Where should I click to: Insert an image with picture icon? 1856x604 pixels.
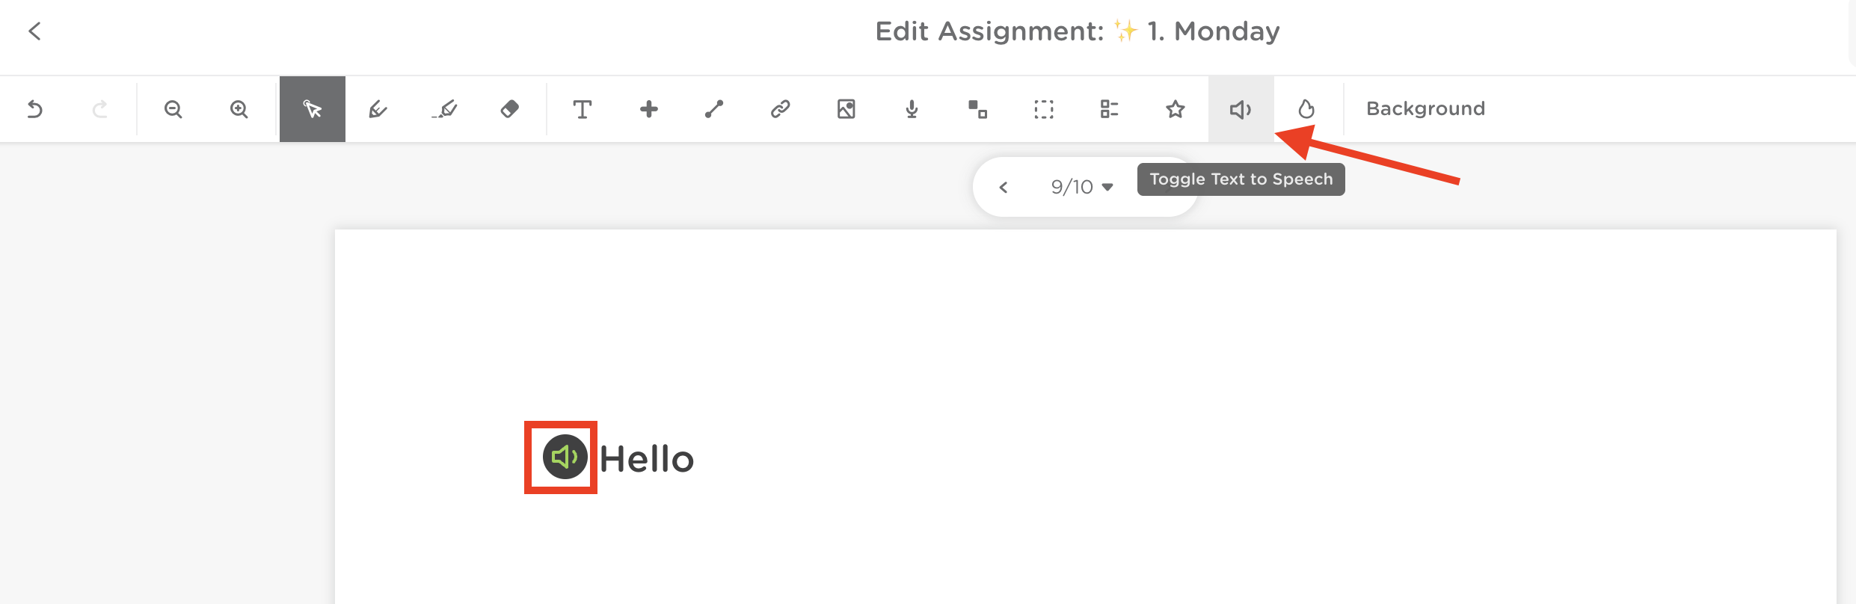[x=846, y=109]
